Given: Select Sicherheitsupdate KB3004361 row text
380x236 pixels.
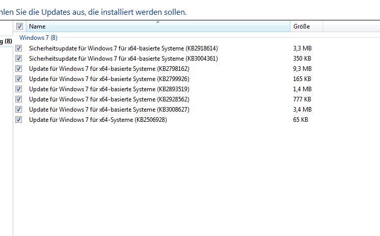Looking at the screenshot, I should point(123,59).
